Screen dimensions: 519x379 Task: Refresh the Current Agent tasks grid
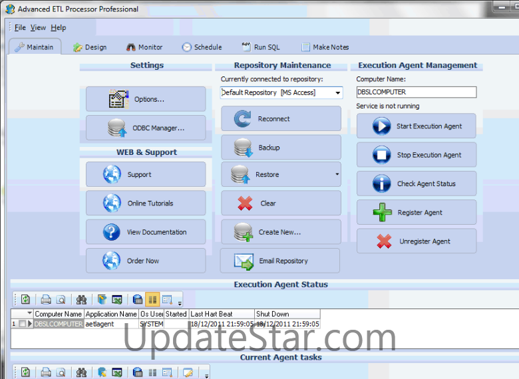click(25, 372)
